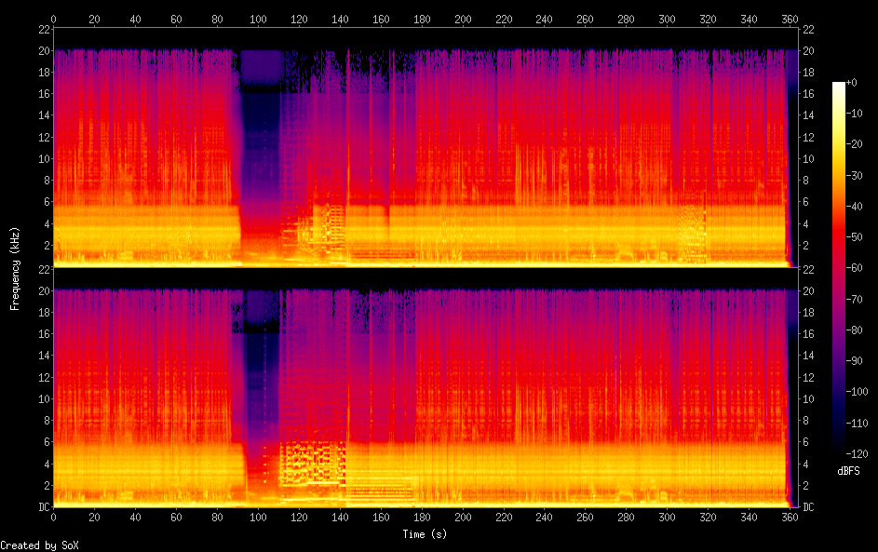Viewport: 878px width, 552px height.
Task: Pick the white top of the color scale
Action: click(839, 86)
